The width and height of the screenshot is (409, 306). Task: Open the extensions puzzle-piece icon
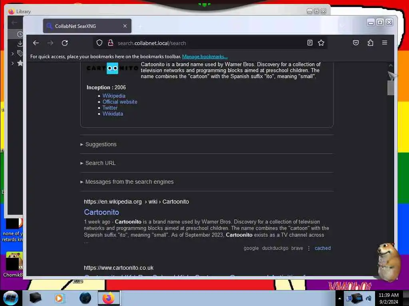[370, 43]
